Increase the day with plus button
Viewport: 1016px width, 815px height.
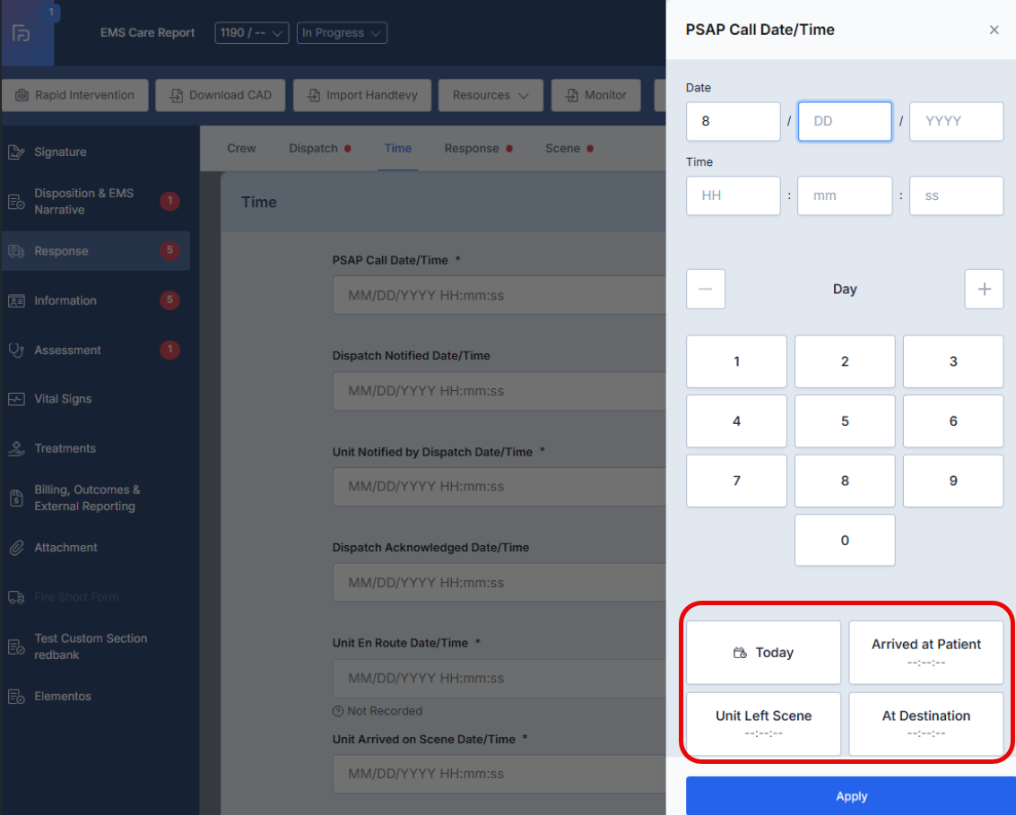(x=984, y=290)
